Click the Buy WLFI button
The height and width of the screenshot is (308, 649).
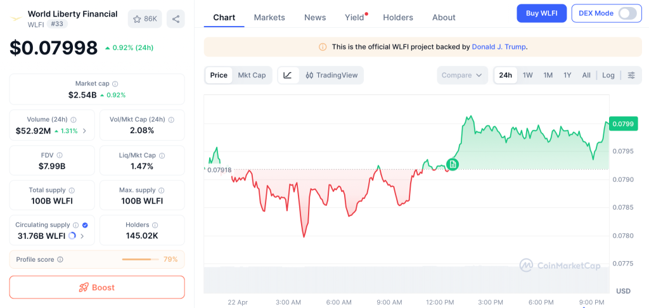coord(541,13)
